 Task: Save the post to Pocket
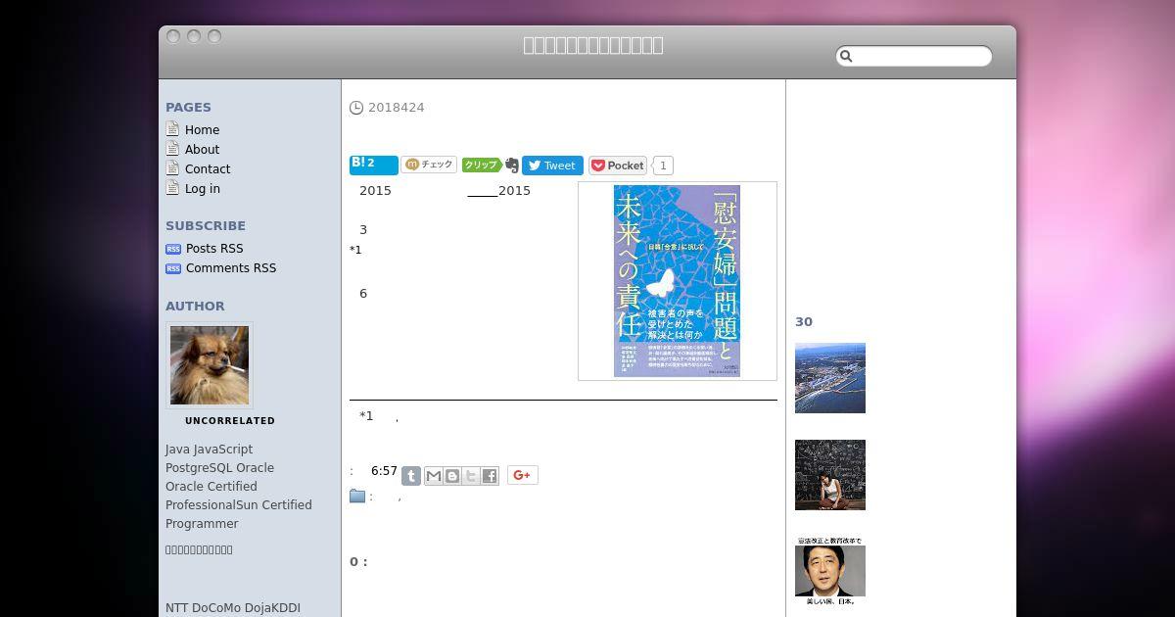618,166
